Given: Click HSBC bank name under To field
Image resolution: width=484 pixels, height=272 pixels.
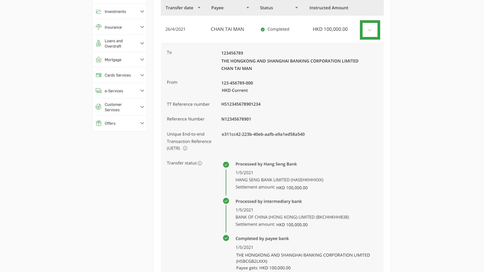Looking at the screenshot, I should (x=290, y=61).
